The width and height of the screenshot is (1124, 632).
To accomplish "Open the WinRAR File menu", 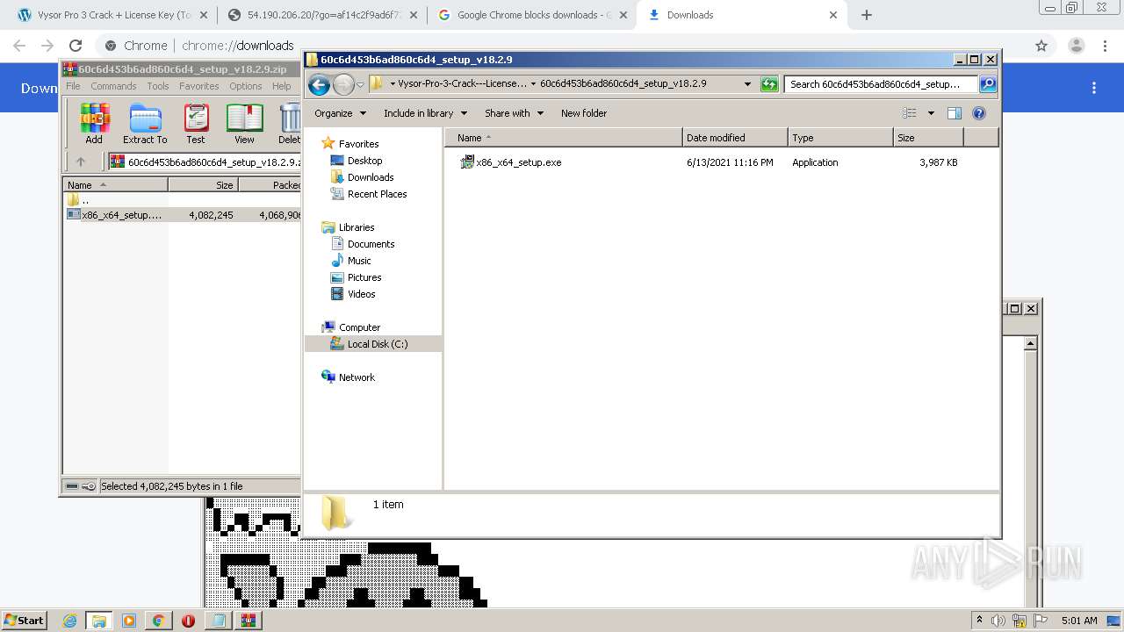I will [73, 86].
